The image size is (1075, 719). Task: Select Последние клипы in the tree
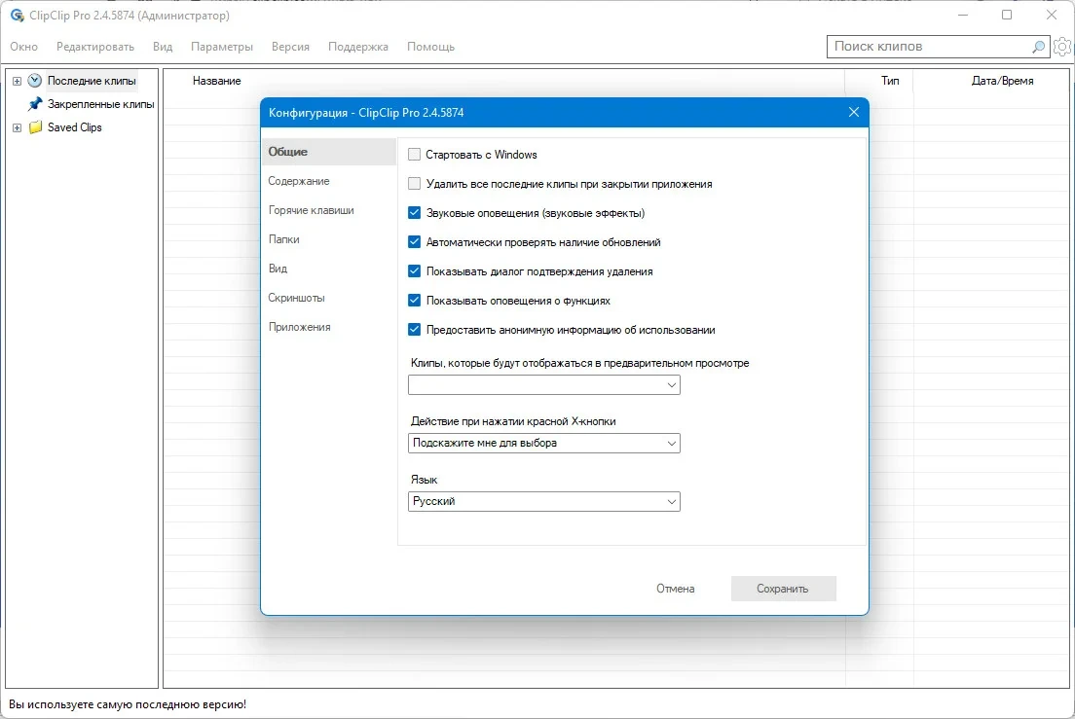(x=92, y=81)
